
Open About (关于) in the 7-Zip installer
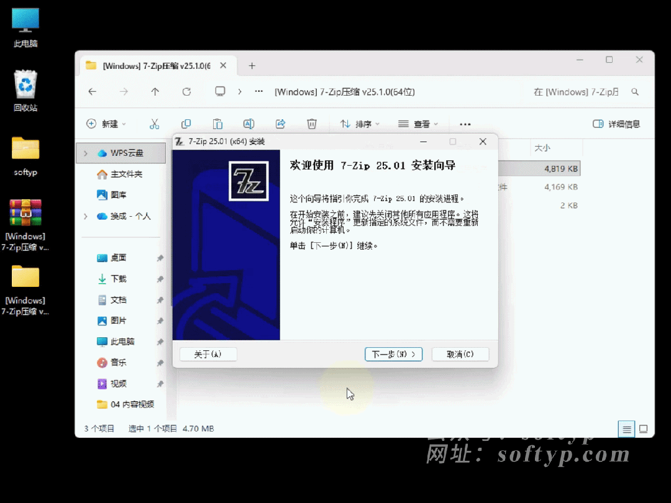(x=208, y=354)
